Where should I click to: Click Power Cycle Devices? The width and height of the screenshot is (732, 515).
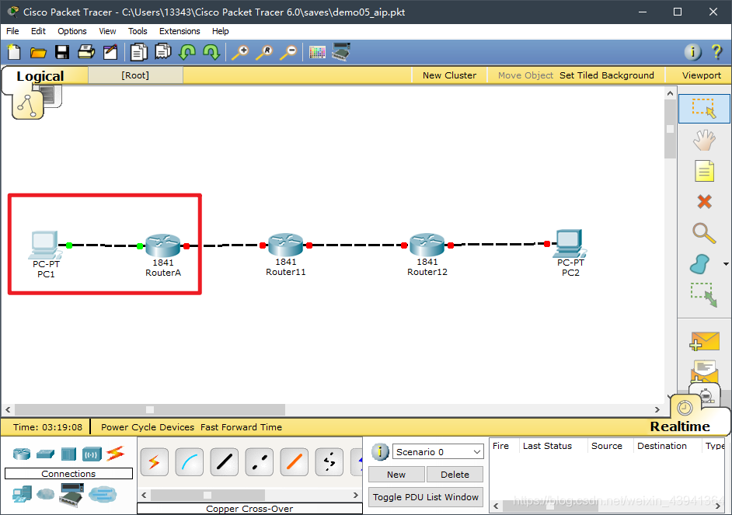[x=148, y=427]
